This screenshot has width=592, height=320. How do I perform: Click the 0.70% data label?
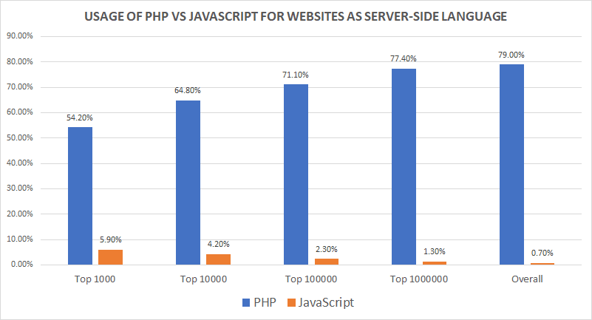[x=542, y=253]
